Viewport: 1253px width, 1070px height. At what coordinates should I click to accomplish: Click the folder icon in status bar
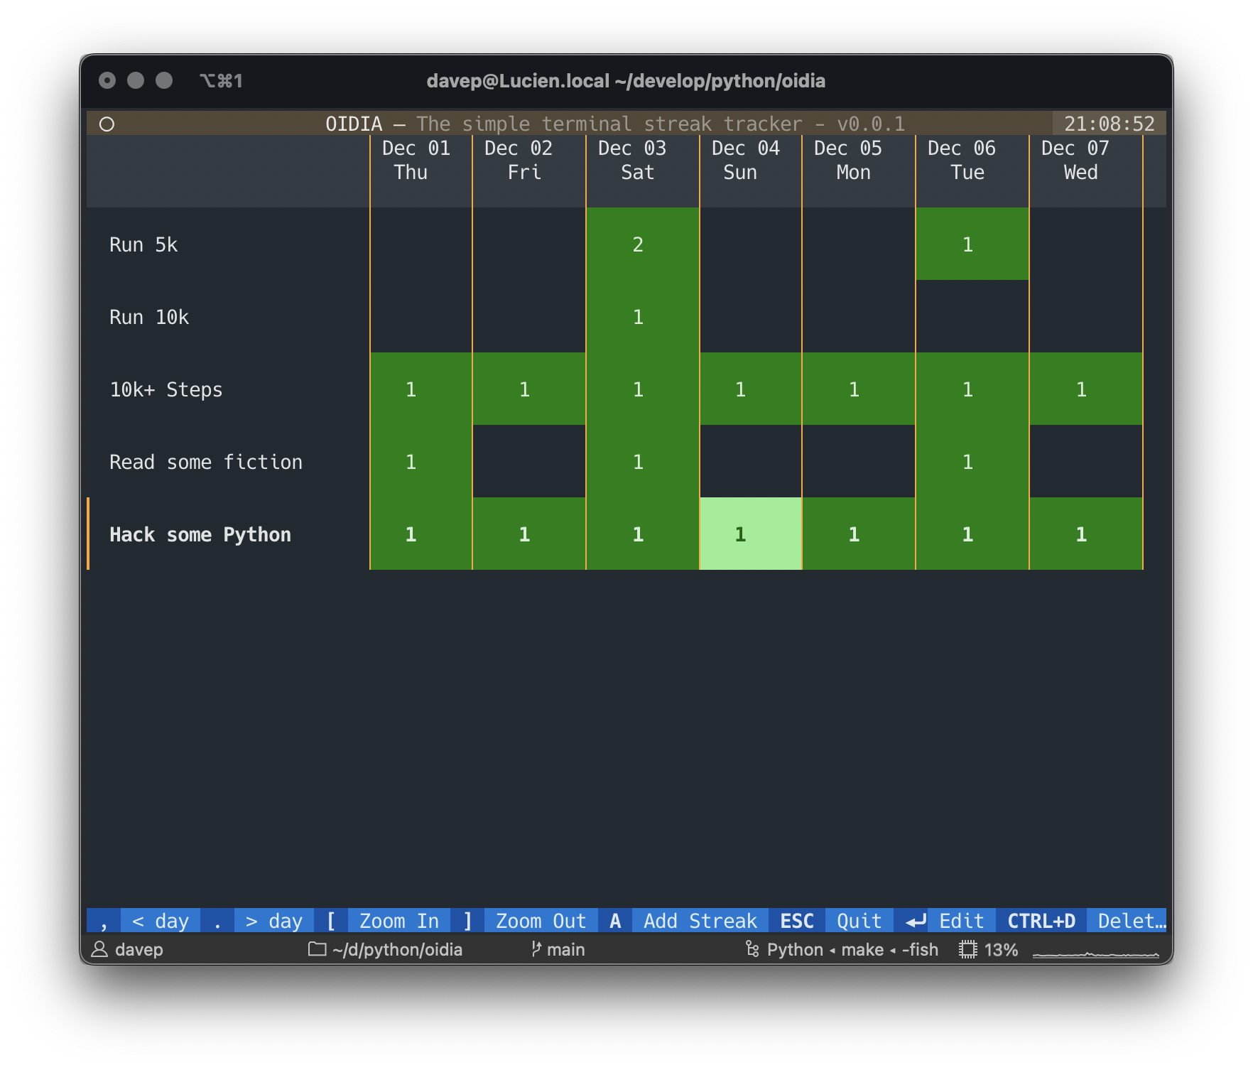[317, 949]
